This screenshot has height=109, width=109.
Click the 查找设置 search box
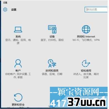96,9
